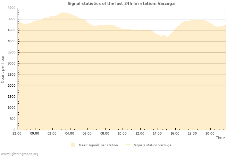Click the Signals station Varzuga legend line marker
Viewport: 243px width, 156px height.
coord(128,145)
